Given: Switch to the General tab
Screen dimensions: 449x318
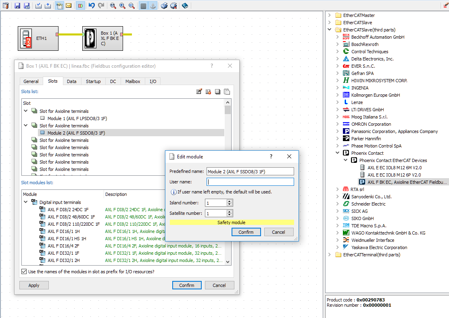Looking at the screenshot, I should point(31,81).
